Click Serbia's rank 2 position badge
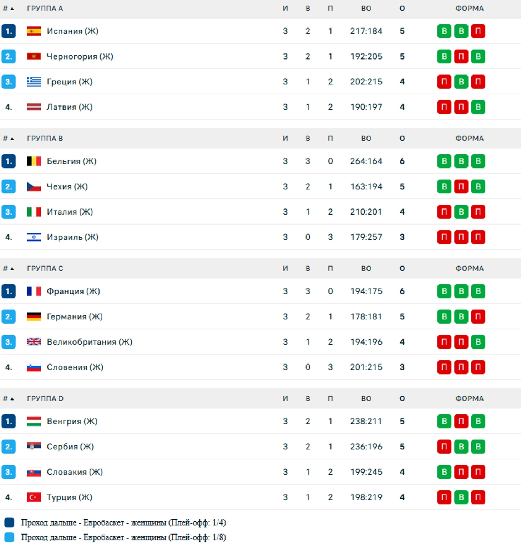Viewport: 521px width, 547px height. 9,447
